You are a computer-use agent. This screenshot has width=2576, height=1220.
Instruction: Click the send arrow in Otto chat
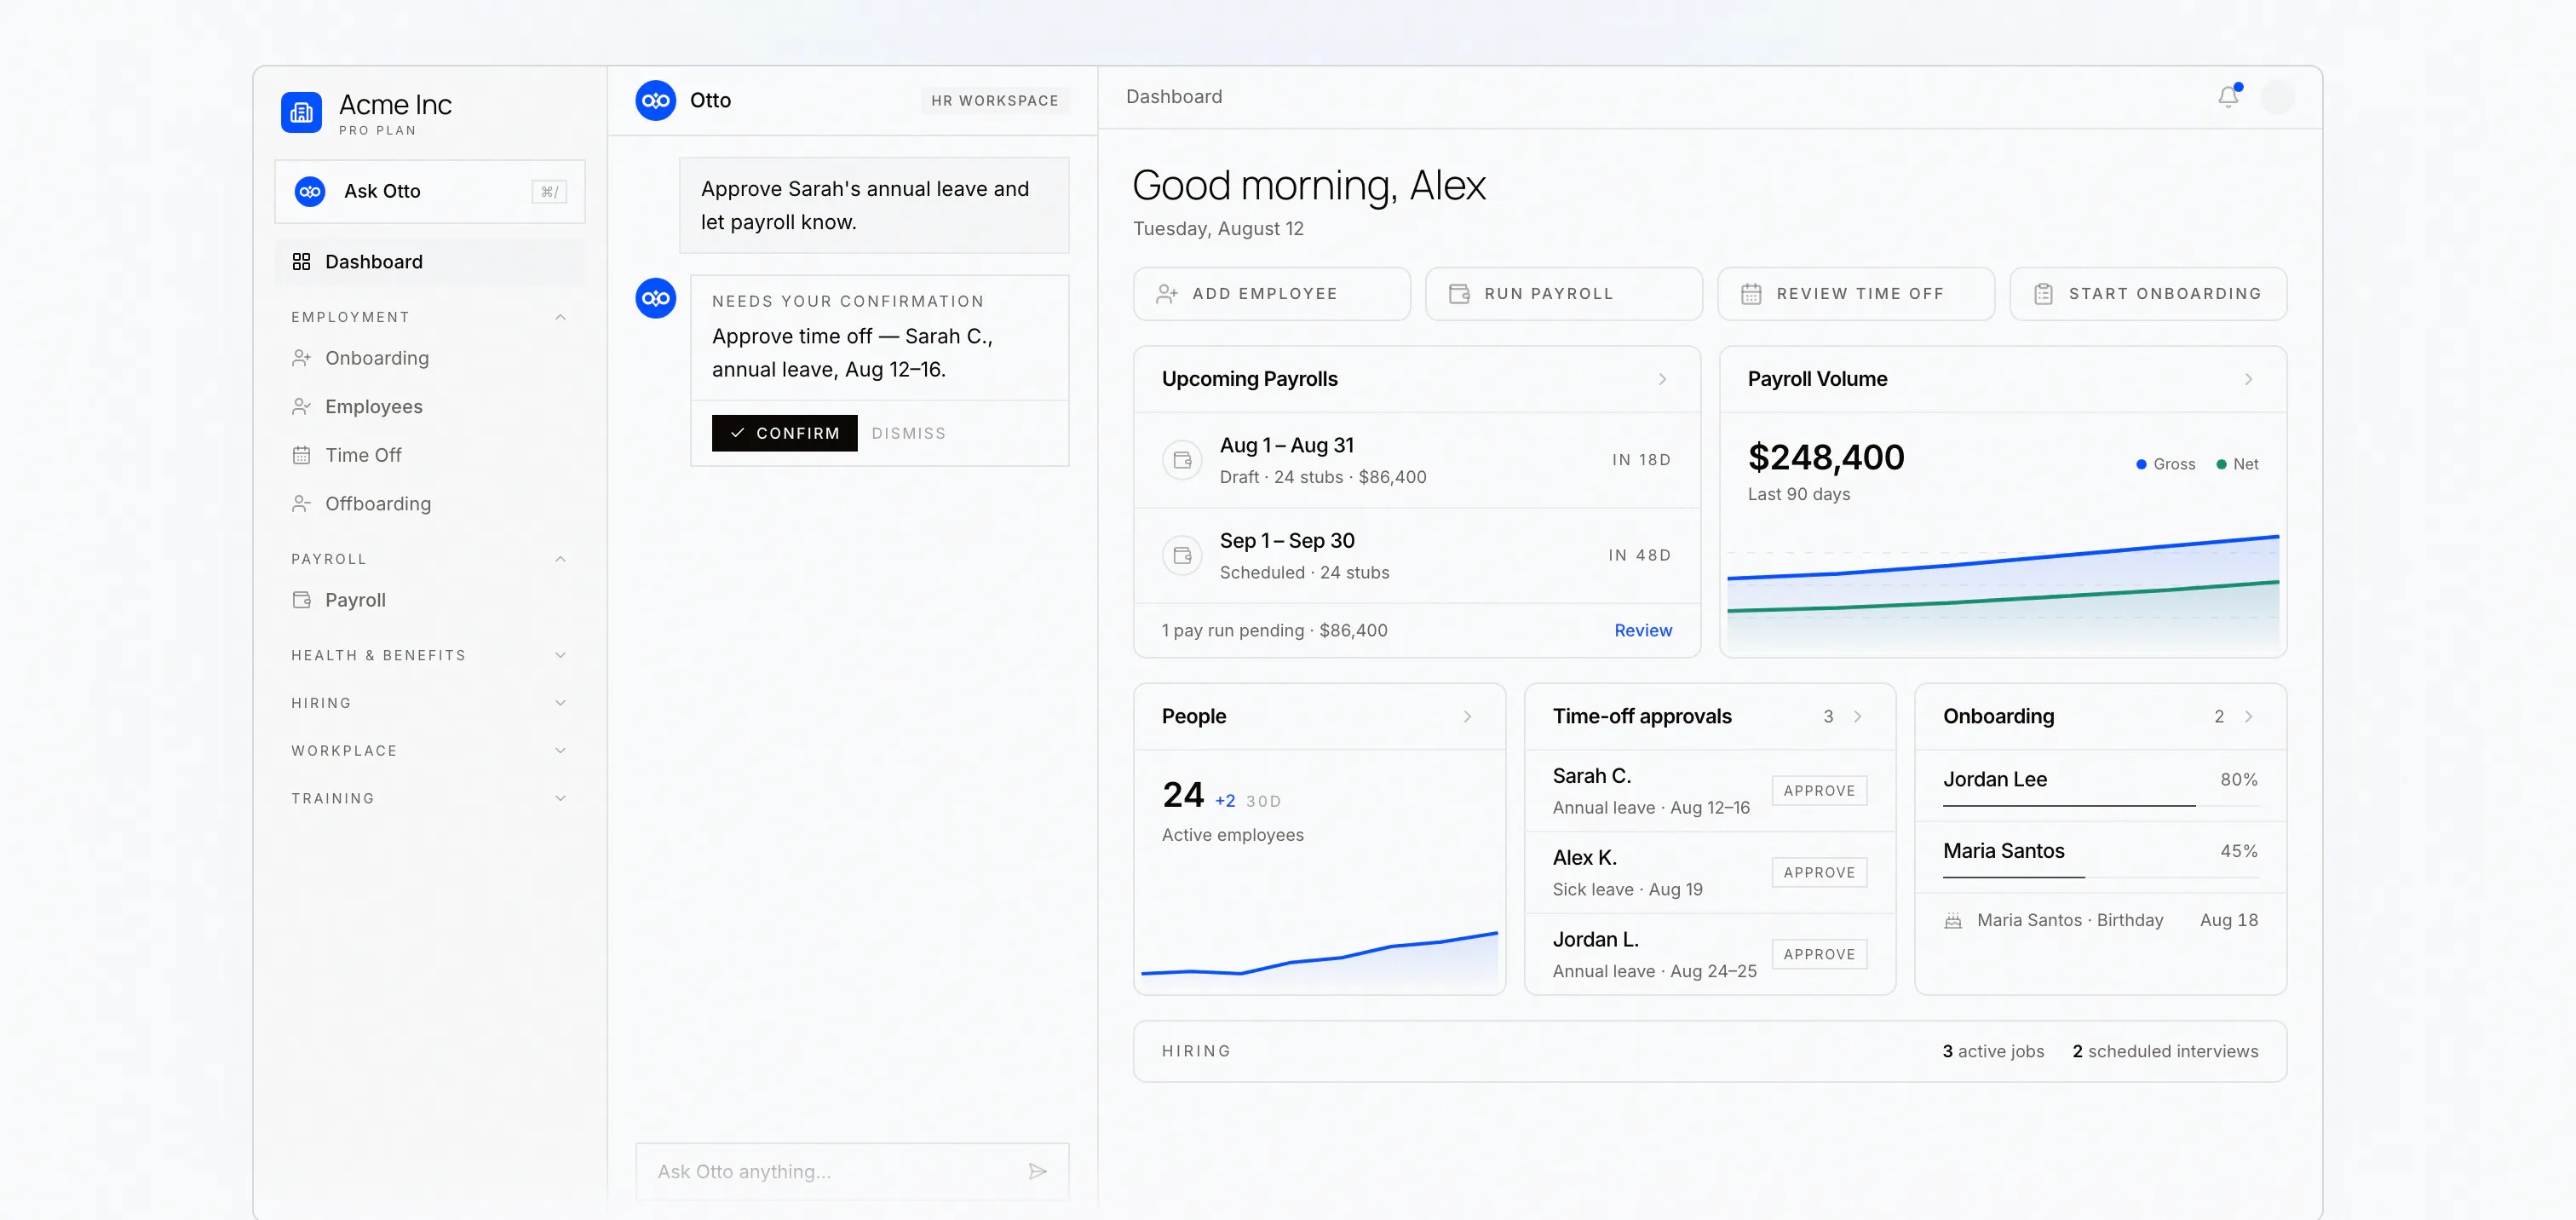point(1038,1171)
